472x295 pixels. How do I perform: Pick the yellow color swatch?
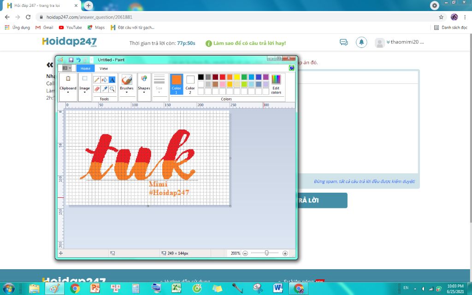click(x=237, y=77)
